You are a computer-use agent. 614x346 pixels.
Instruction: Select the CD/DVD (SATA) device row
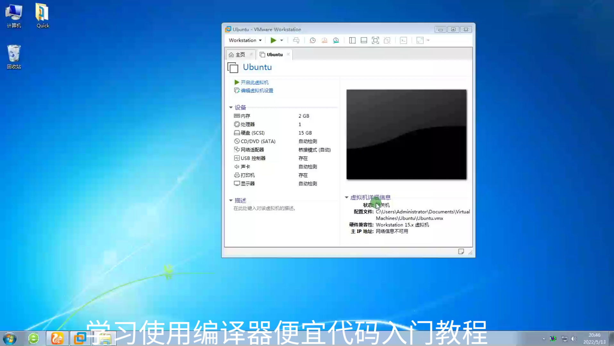(285, 141)
